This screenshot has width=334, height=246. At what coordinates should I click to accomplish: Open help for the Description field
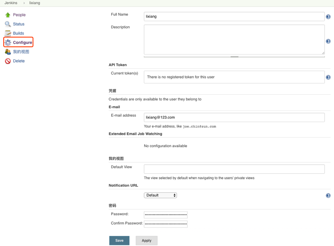click(328, 41)
